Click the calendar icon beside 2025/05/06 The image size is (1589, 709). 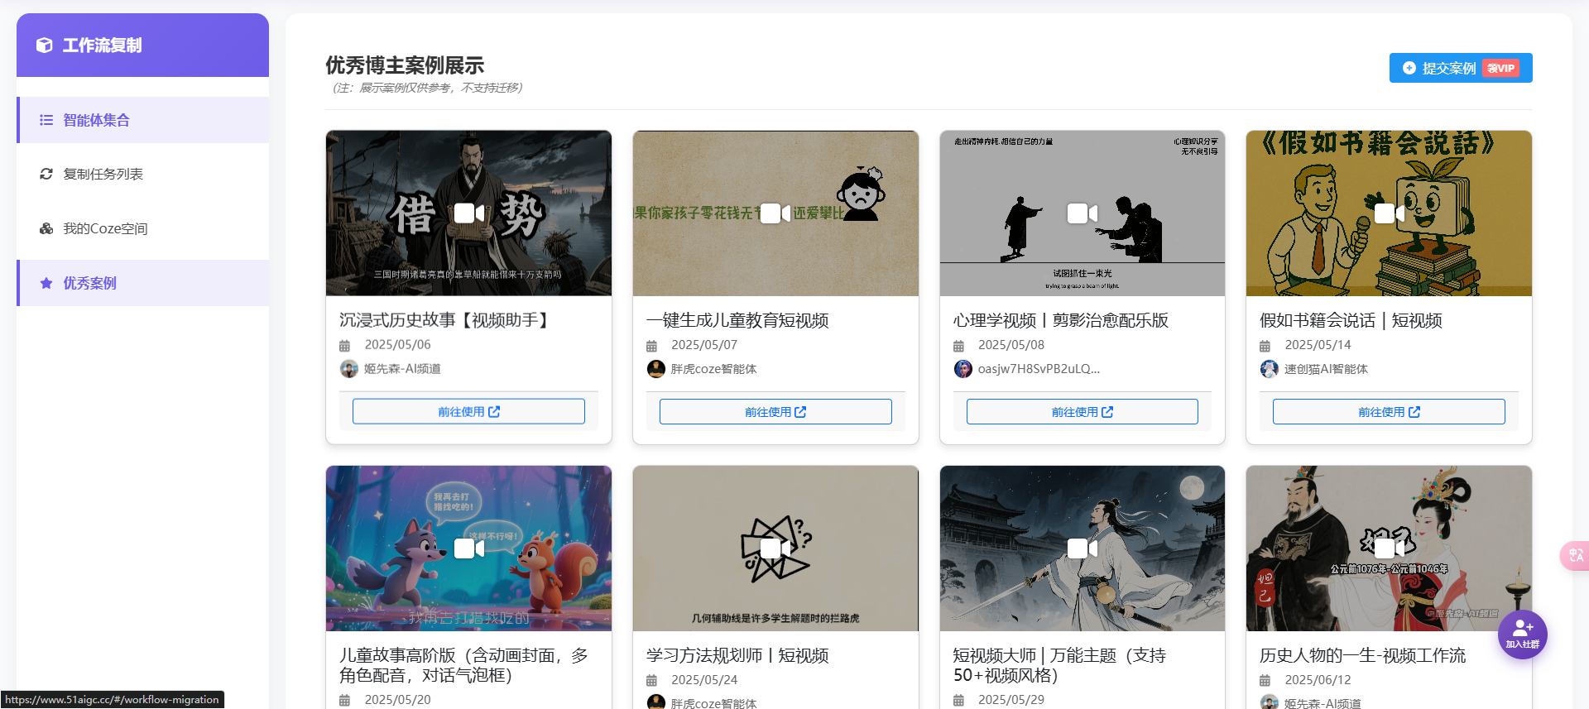pos(345,345)
